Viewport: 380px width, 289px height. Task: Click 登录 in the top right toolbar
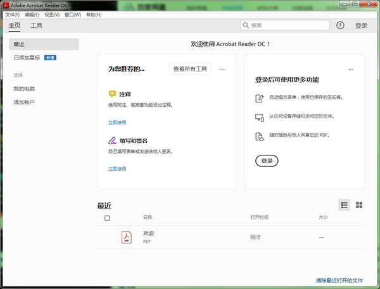pos(361,25)
